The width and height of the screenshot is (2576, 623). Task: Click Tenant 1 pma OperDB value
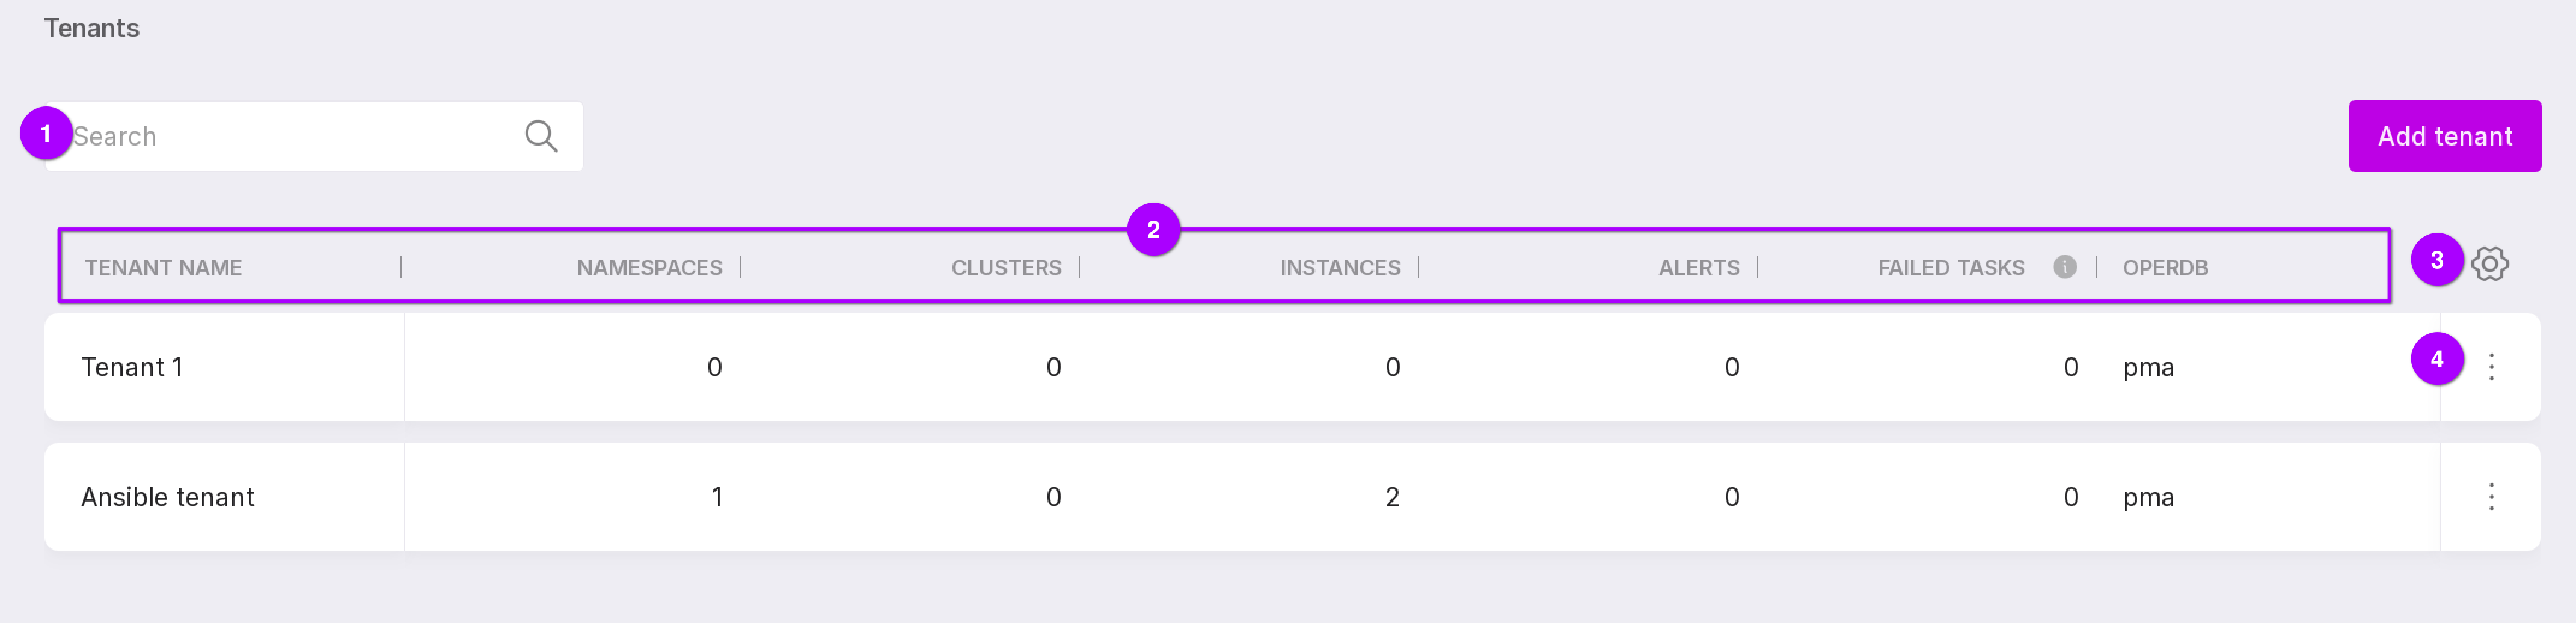[x=2148, y=368]
